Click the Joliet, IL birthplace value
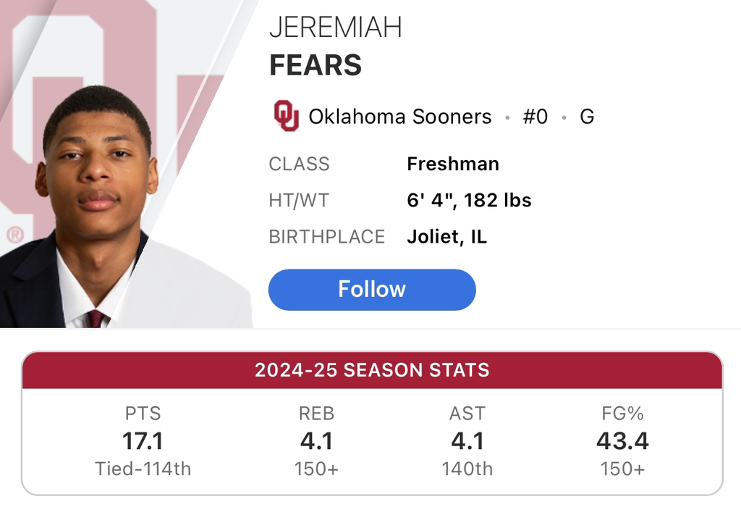The width and height of the screenshot is (741, 507). [446, 237]
